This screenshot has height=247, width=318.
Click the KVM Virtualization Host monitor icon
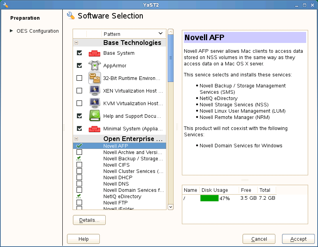pos(94,103)
